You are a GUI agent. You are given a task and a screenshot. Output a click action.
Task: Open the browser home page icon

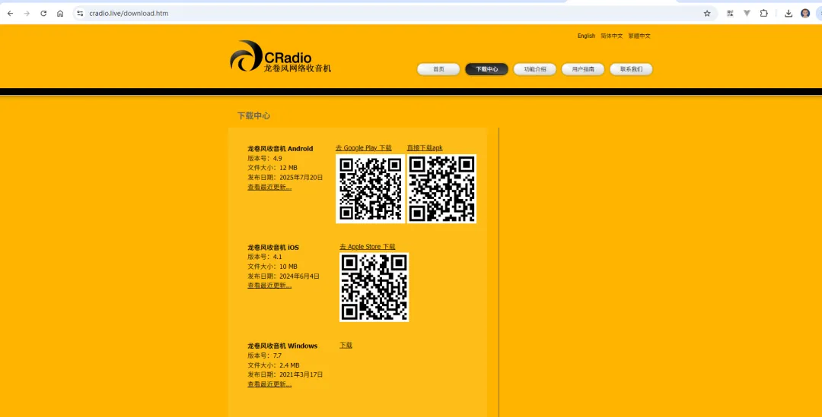60,14
